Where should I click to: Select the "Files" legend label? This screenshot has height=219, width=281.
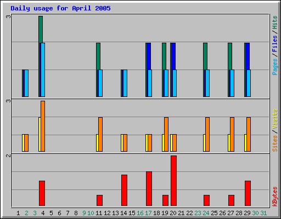point(275,43)
